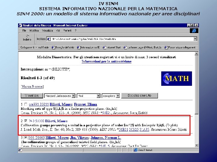Open 'Informazioni per la sottoscrizione' link
This screenshot has width=217, height=162.
click(x=106, y=61)
